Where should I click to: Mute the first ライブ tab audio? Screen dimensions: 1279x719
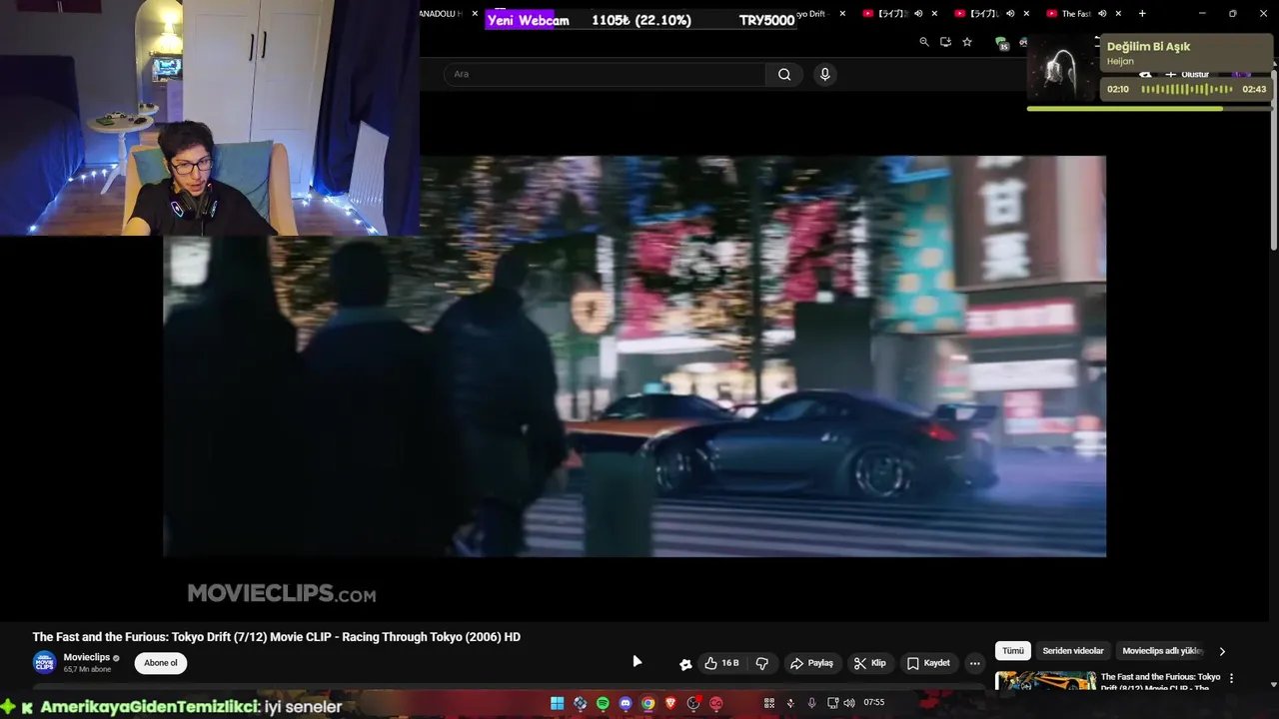(918, 14)
